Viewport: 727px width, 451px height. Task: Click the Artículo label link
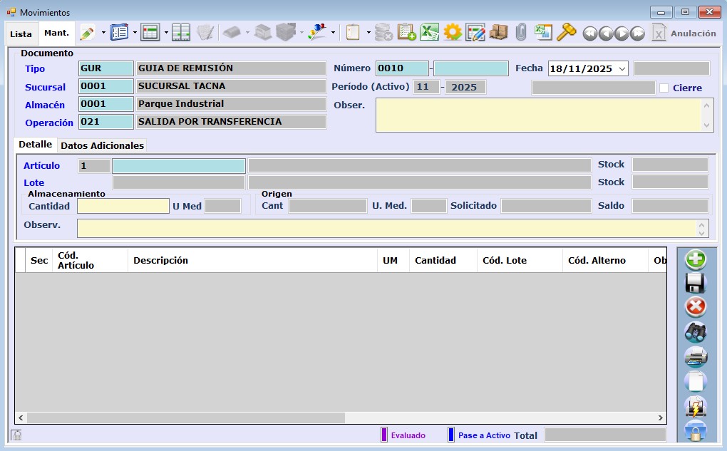(41, 166)
